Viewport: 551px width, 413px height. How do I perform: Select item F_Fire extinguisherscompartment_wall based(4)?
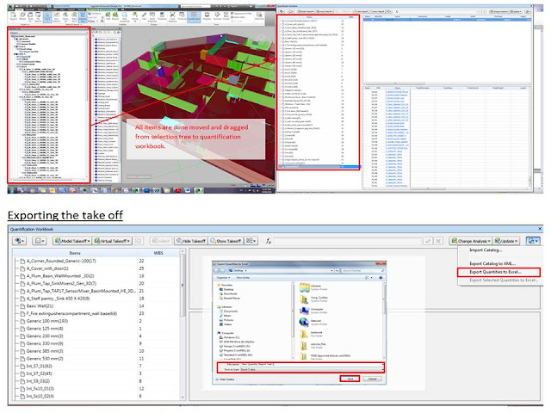[x=71, y=313]
